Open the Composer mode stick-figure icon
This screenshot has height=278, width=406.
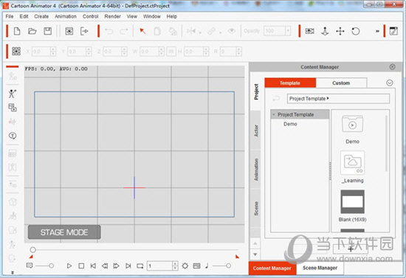click(x=12, y=94)
